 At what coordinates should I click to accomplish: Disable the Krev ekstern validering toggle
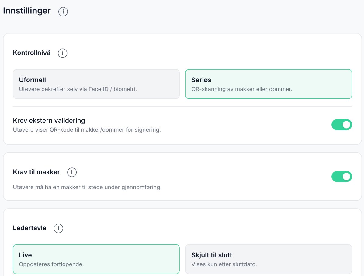point(341,125)
